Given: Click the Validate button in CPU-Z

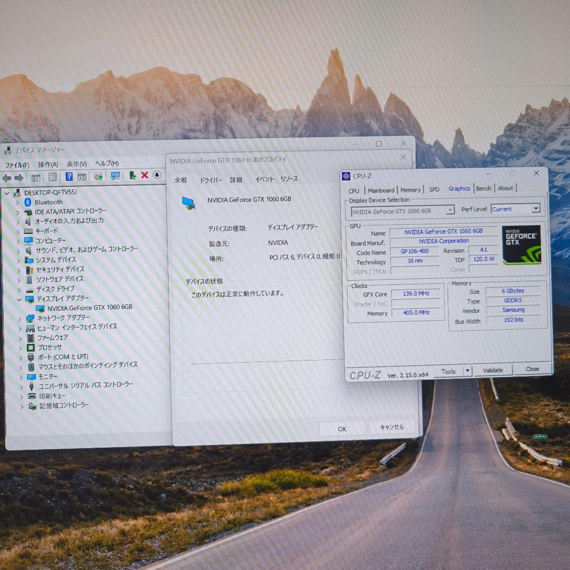Looking at the screenshot, I should point(492,370).
